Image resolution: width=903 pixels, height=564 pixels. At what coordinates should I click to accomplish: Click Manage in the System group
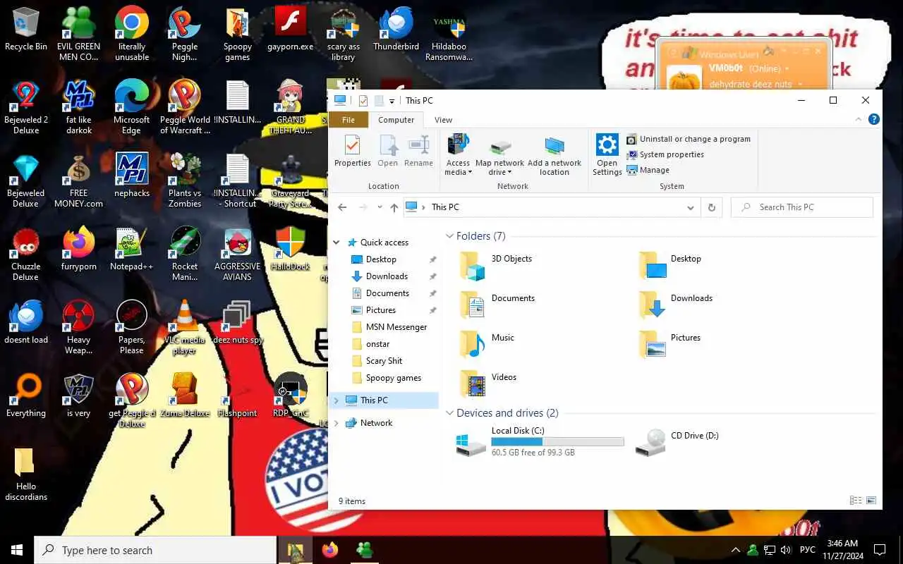tap(648, 170)
